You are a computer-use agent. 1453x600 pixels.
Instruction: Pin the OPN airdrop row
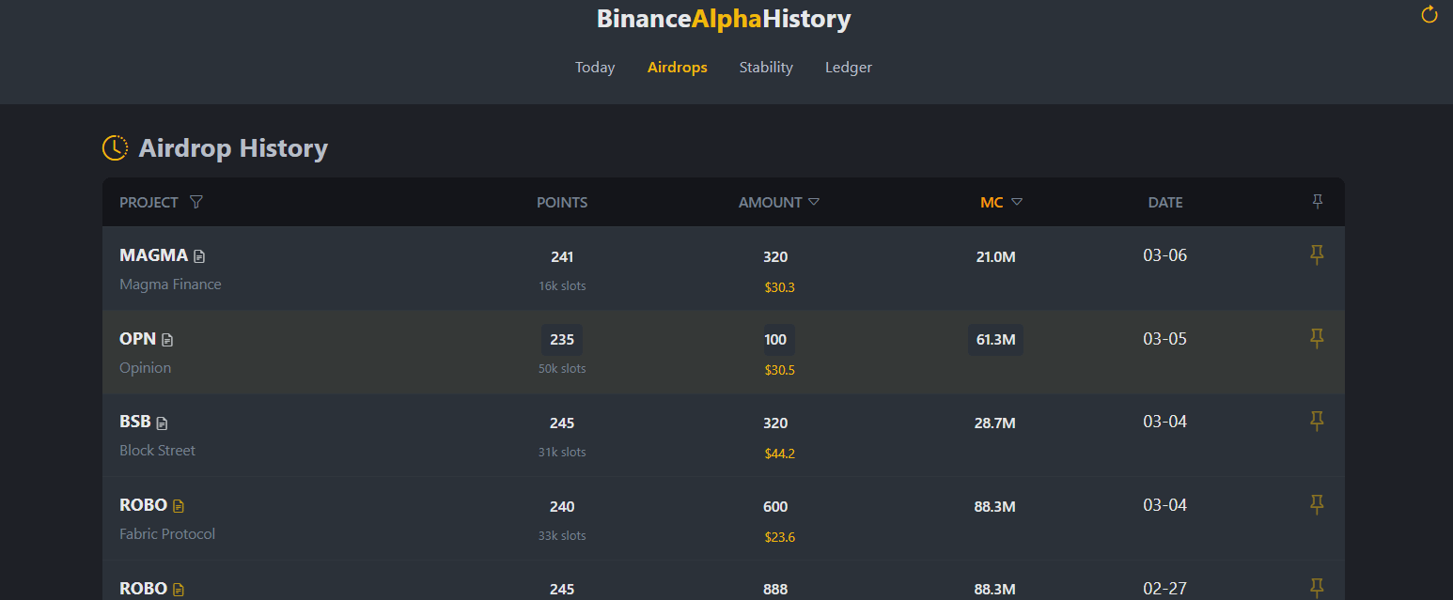click(x=1317, y=339)
